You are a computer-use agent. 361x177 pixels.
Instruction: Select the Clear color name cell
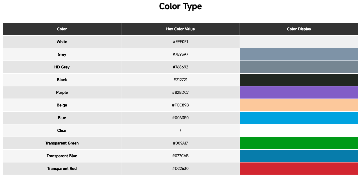pos(62,131)
